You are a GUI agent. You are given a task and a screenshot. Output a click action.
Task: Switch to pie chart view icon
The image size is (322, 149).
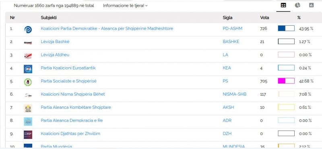297,6
